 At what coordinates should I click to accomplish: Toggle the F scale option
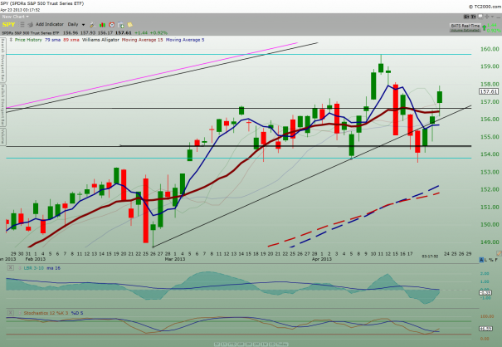[496, 260]
